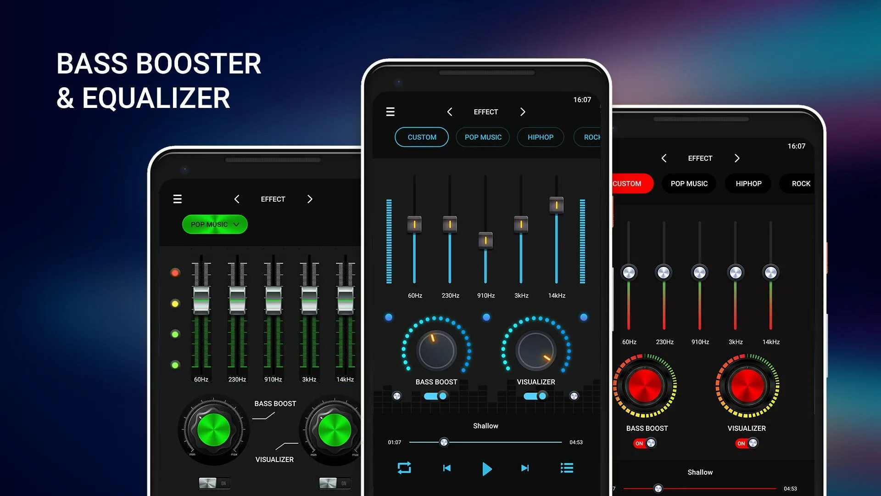Click the skip-to-previous track icon

[446, 468]
